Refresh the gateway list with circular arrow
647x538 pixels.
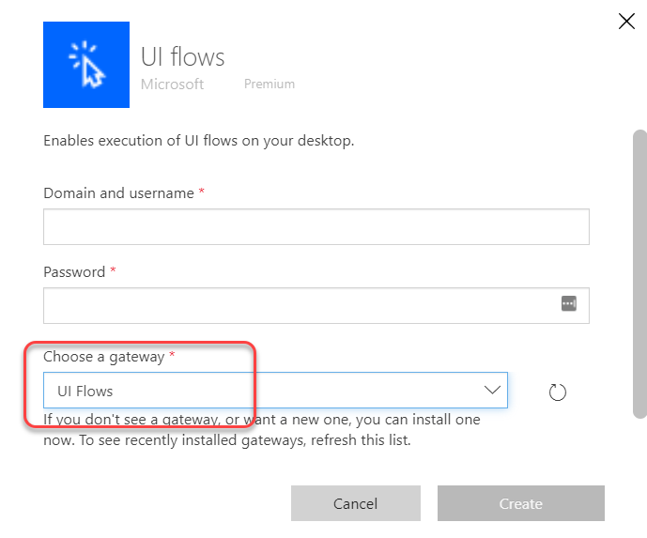click(x=557, y=392)
